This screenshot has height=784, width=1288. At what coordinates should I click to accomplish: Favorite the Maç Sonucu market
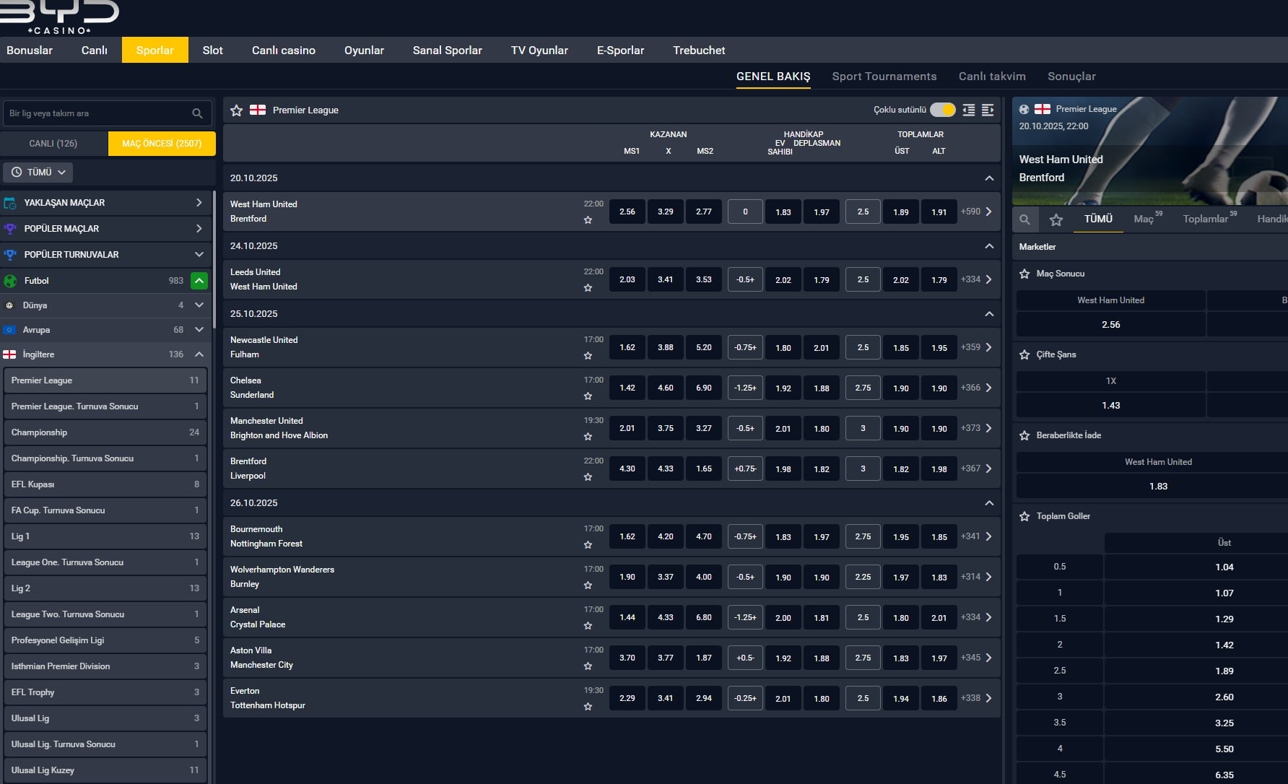point(1024,274)
